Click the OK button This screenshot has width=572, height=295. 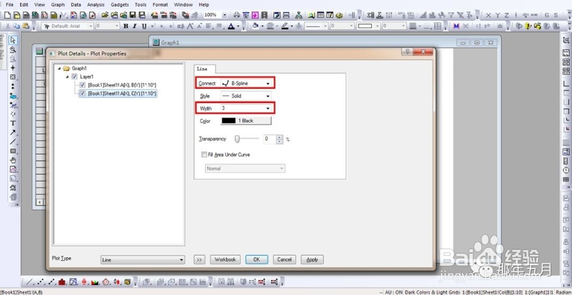point(257,260)
